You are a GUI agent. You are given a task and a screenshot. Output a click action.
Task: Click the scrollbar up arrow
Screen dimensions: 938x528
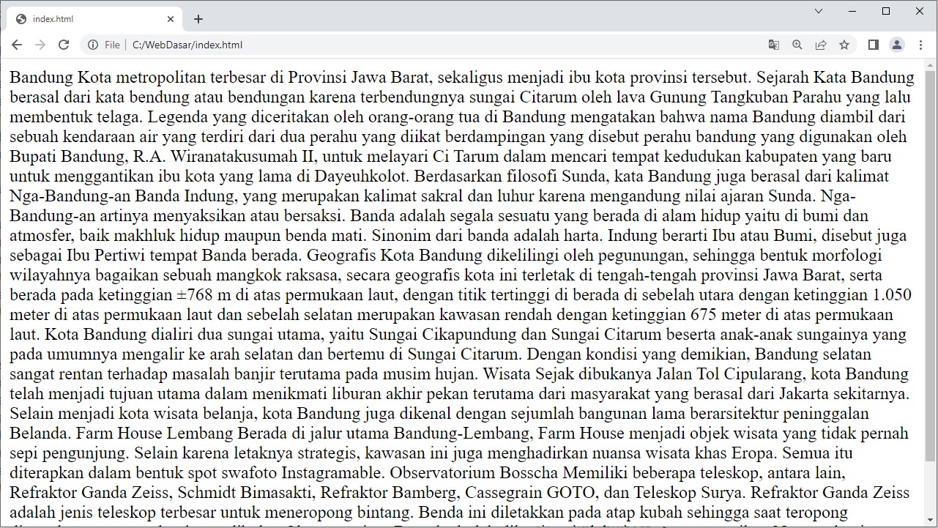pos(931,64)
